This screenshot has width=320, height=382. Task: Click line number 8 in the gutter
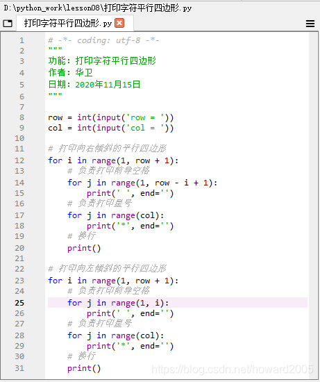22,117
